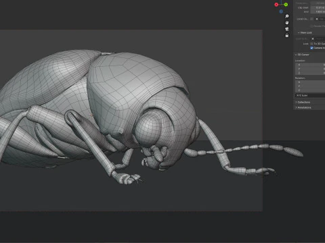
Task: Click the blue Z axis gizmo handle
Action: tap(281, 11)
